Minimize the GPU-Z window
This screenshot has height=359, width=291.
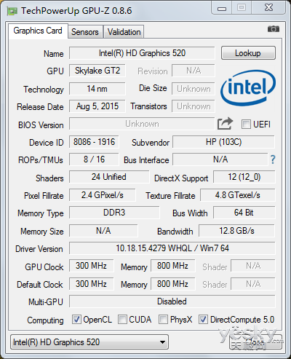point(222,8)
